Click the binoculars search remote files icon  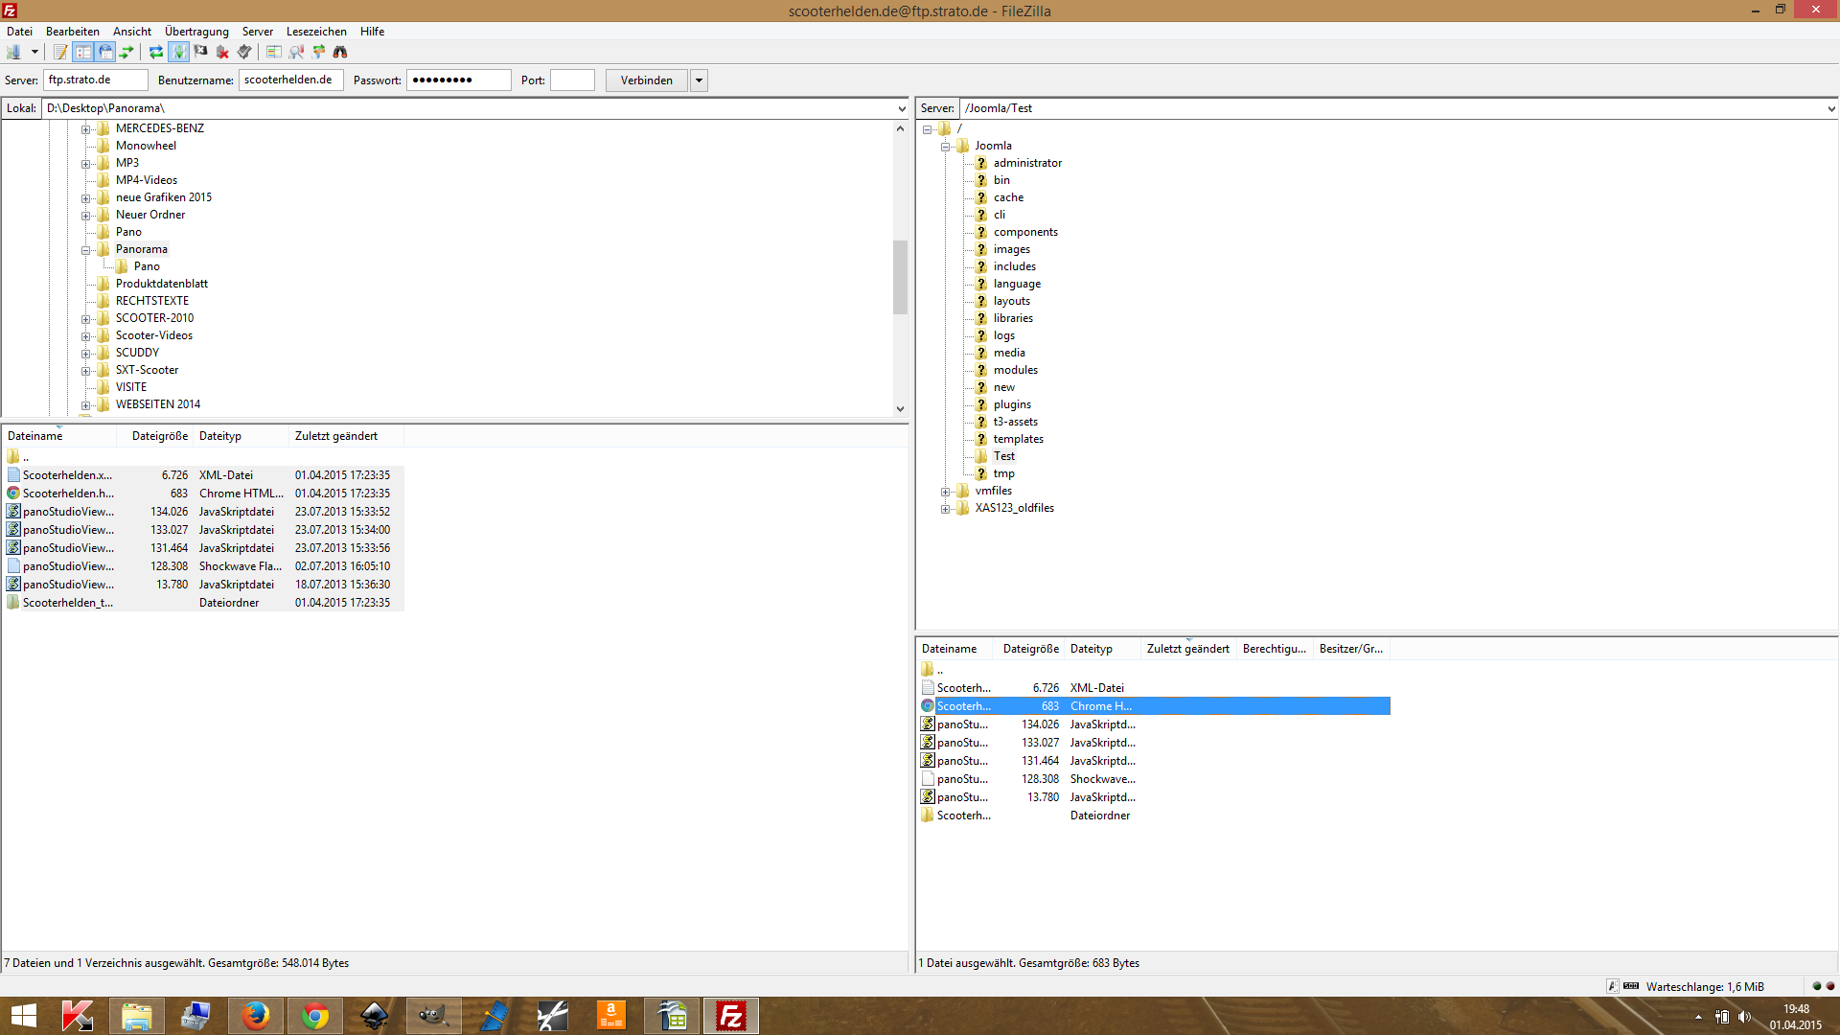coord(340,52)
